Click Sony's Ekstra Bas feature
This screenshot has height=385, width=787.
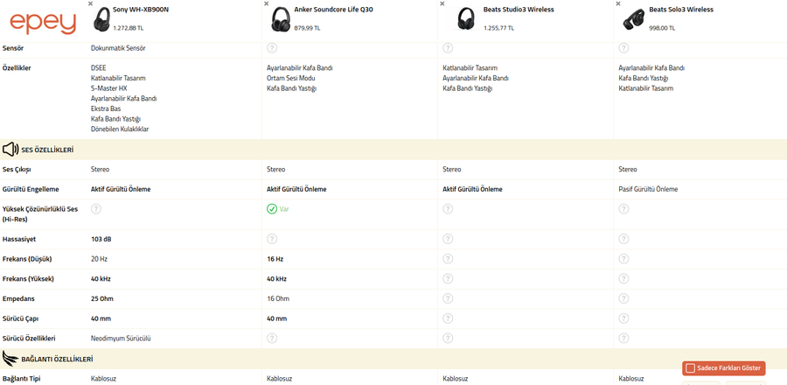pos(106,108)
